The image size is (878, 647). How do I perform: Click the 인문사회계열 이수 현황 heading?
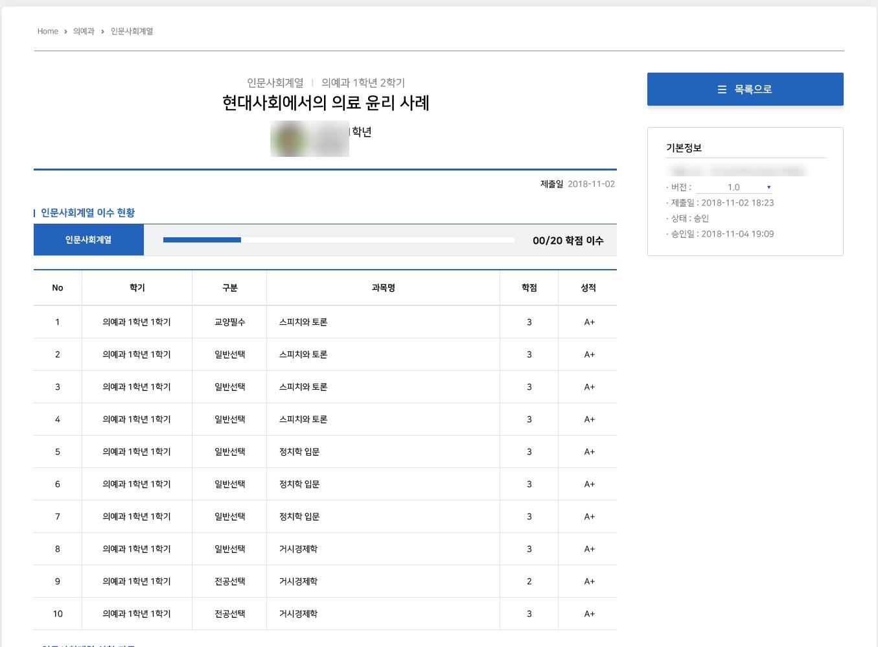[x=87, y=213]
